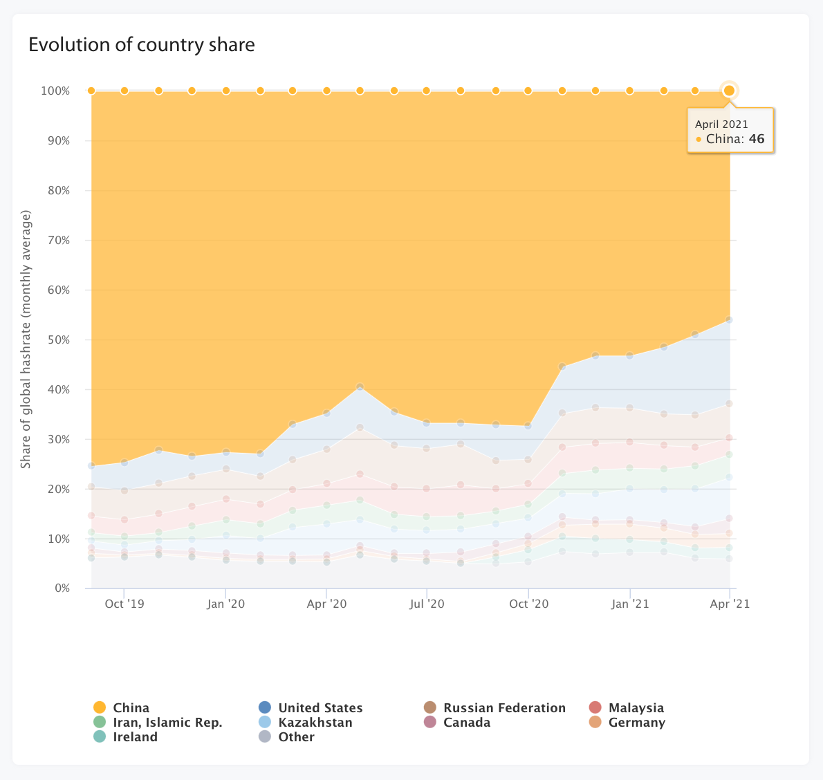Click the China marker above Jan '21

[x=630, y=91]
